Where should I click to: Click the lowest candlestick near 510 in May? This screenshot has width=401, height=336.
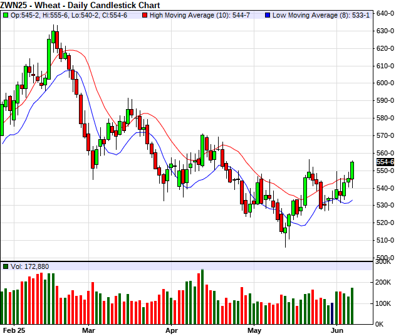[285, 230]
